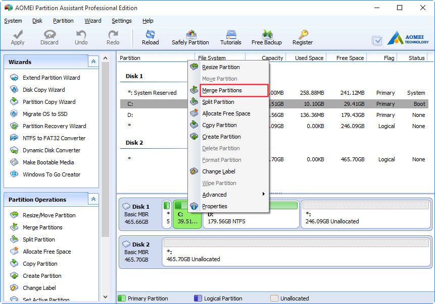Choose Create Partition from context menu
This screenshot has width=435, height=304.
tap(228, 137)
